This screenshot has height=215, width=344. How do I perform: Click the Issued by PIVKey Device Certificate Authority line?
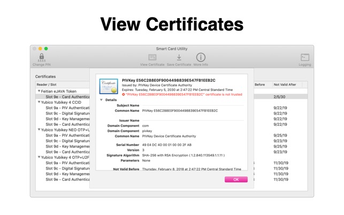pos(157,85)
